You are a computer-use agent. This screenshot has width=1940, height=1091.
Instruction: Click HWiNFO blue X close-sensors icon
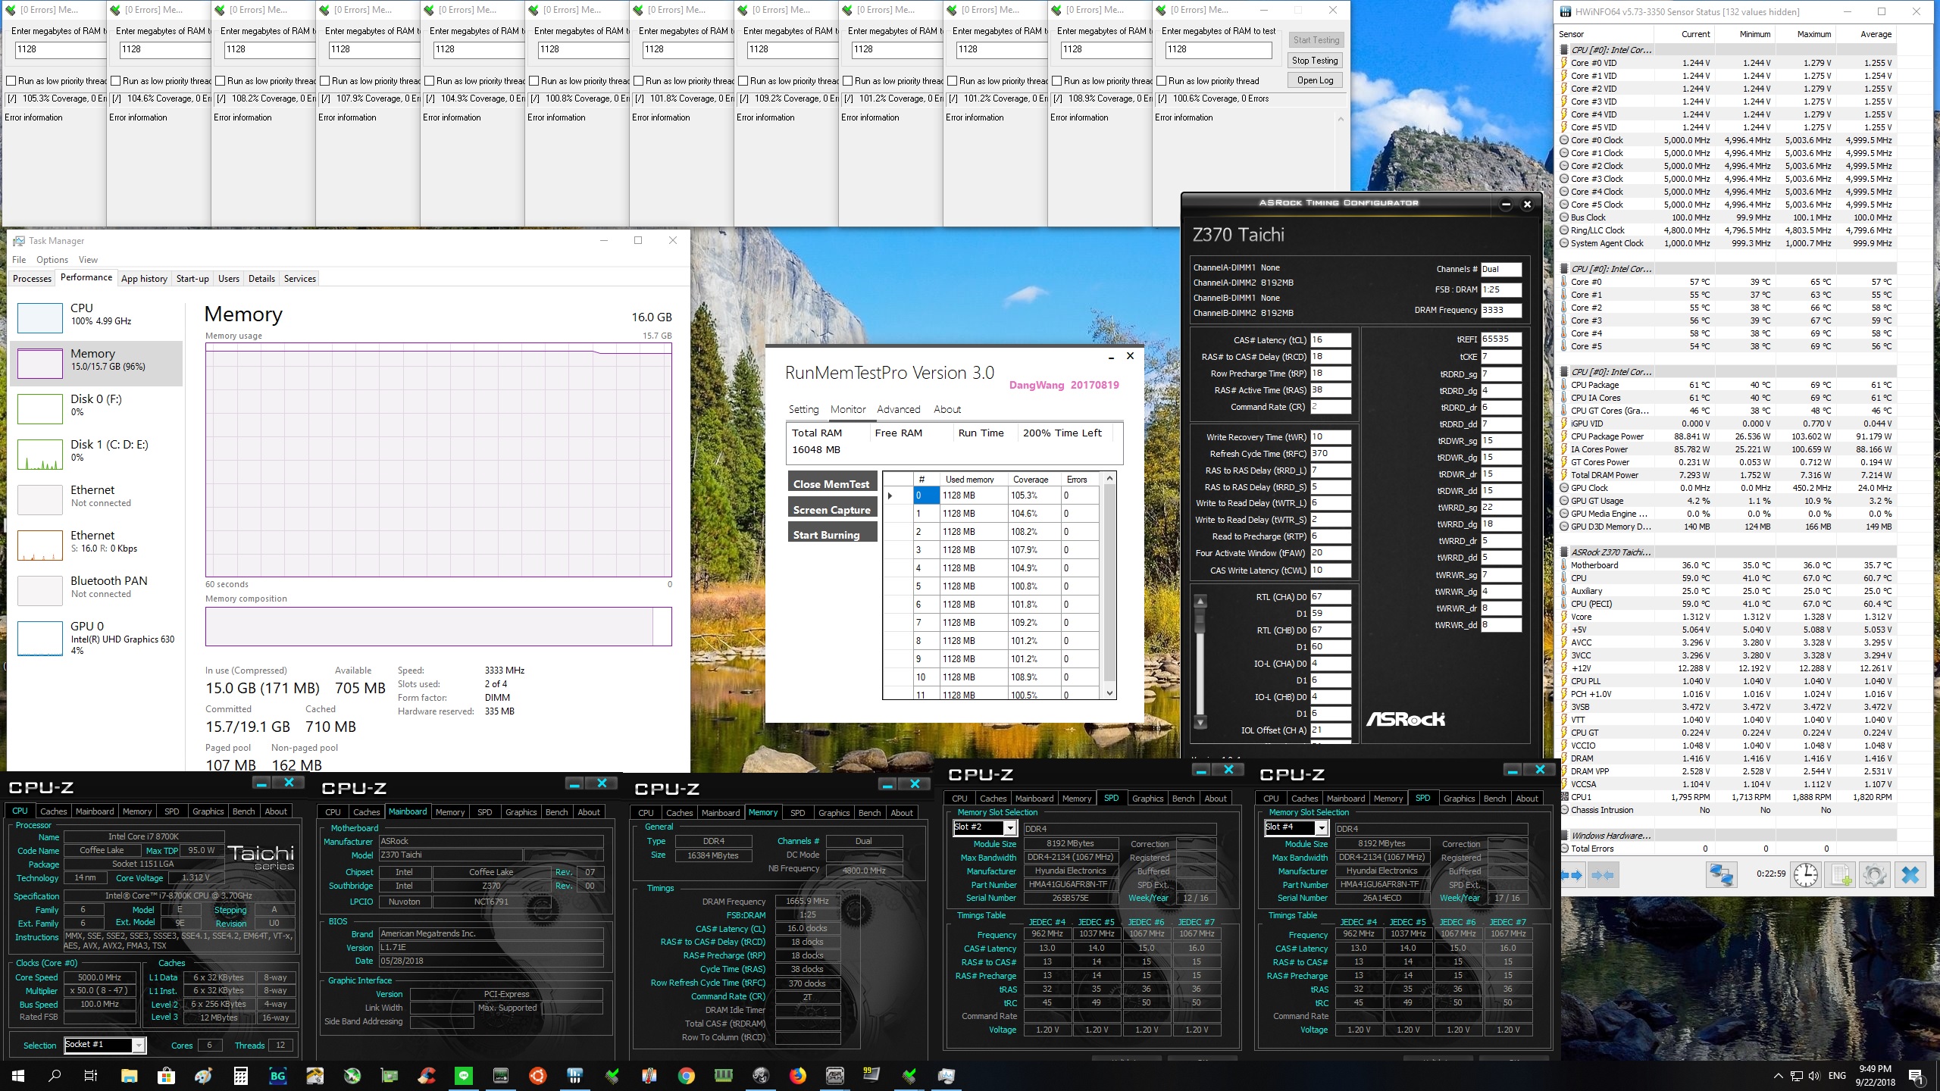click(1910, 875)
